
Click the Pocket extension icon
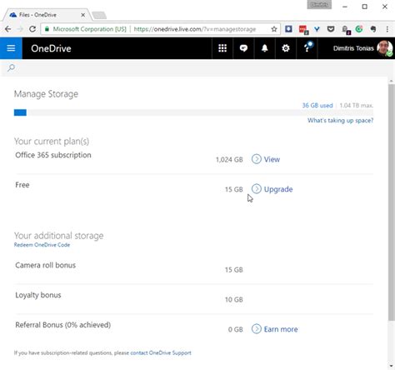click(x=331, y=29)
